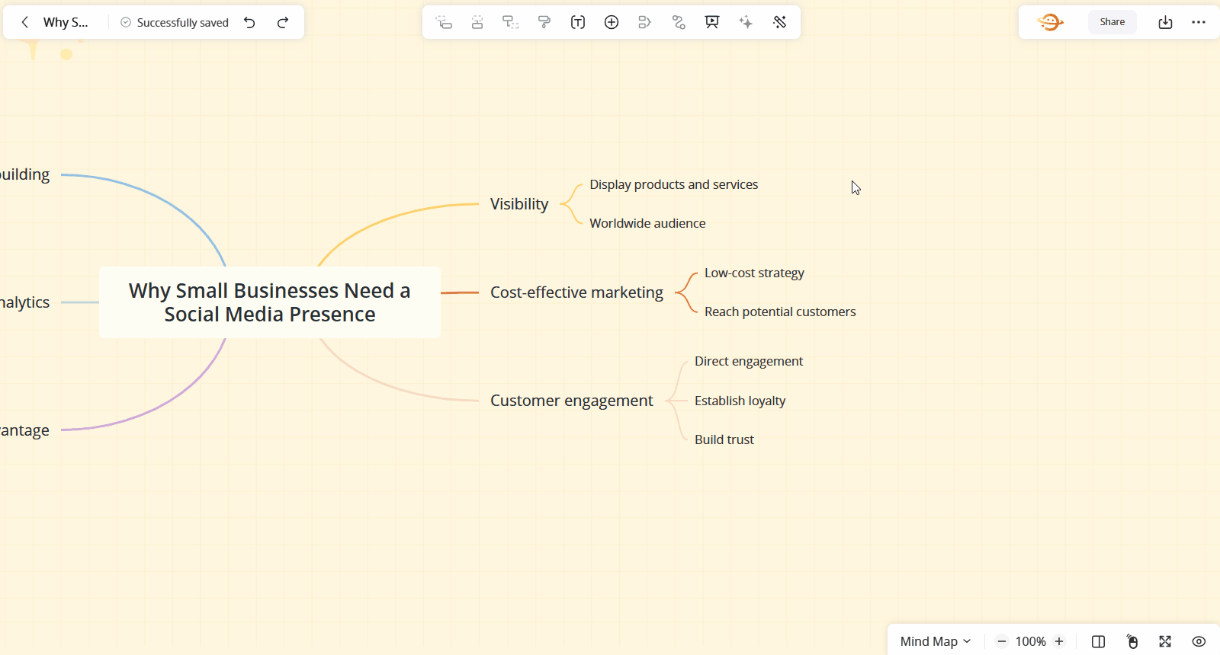
Task: Click the zoom in plus button
Action: [x=1059, y=641]
